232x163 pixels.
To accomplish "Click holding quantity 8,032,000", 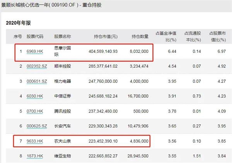I will 139,51.
